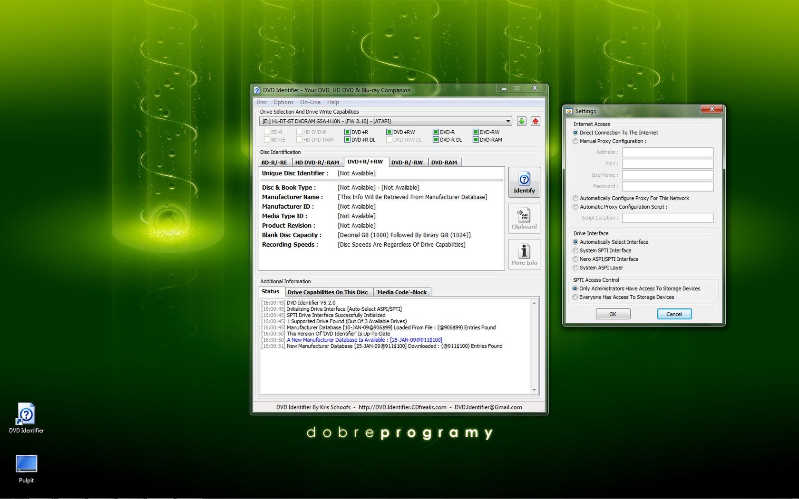799x499 pixels.
Task: Toggle the DVD+R checkbox
Action: point(347,132)
